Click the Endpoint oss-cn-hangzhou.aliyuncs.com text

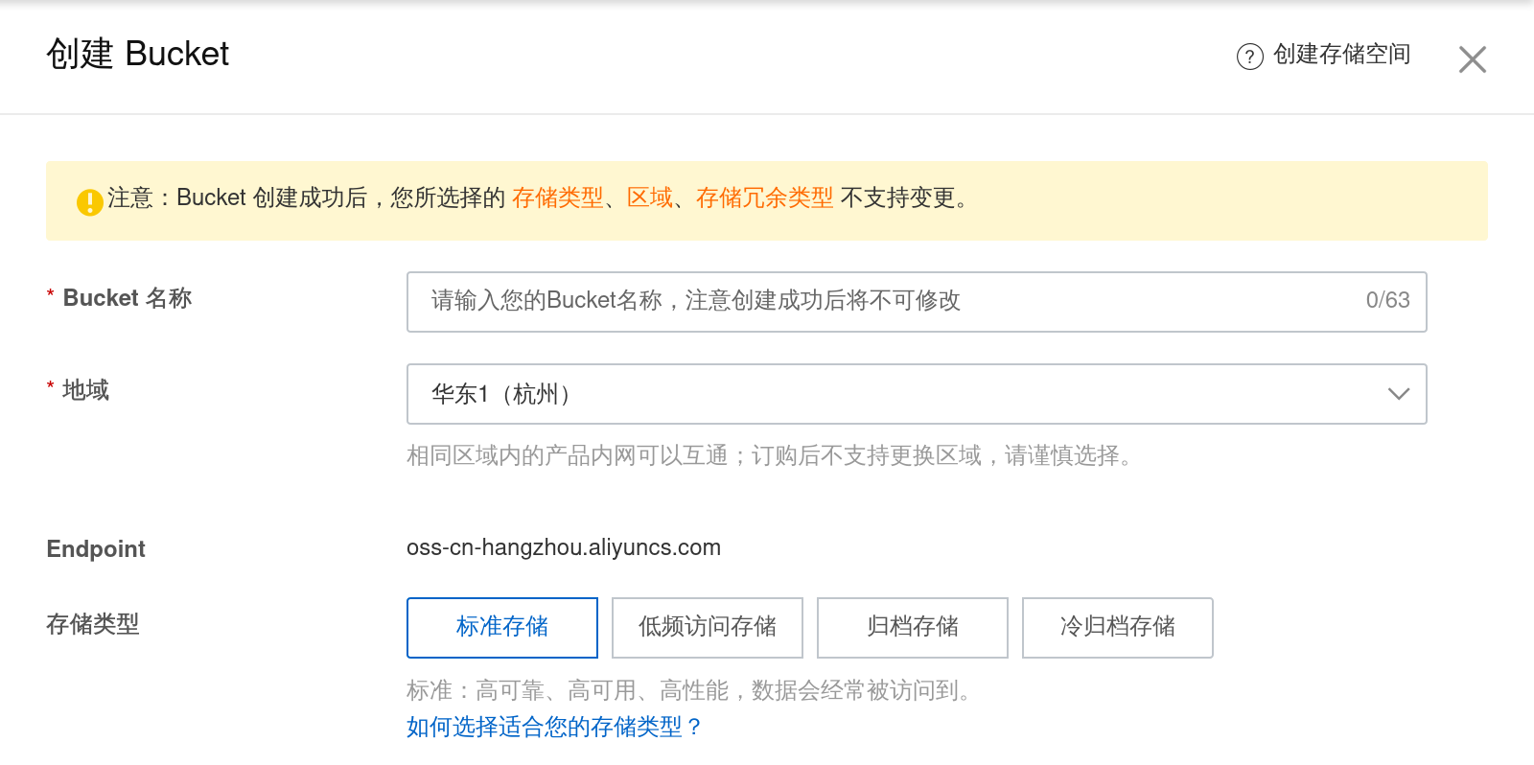coord(564,547)
